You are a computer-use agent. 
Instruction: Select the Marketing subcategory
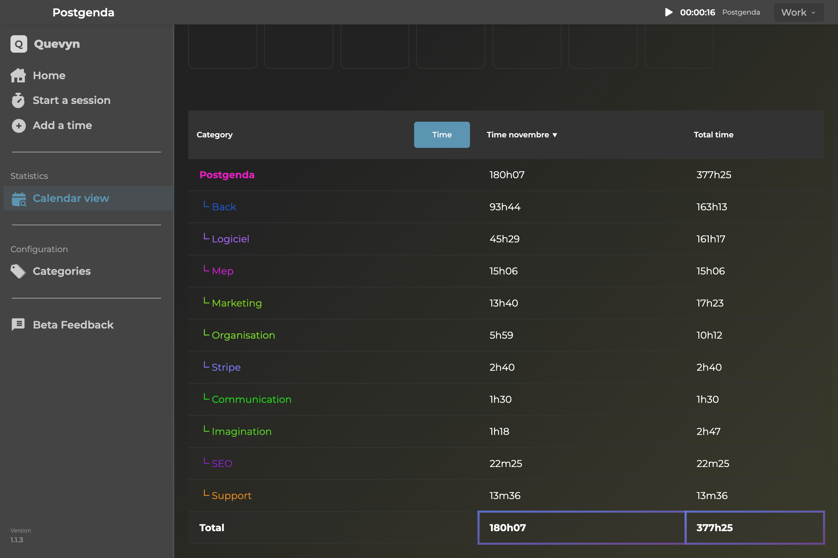click(x=237, y=303)
